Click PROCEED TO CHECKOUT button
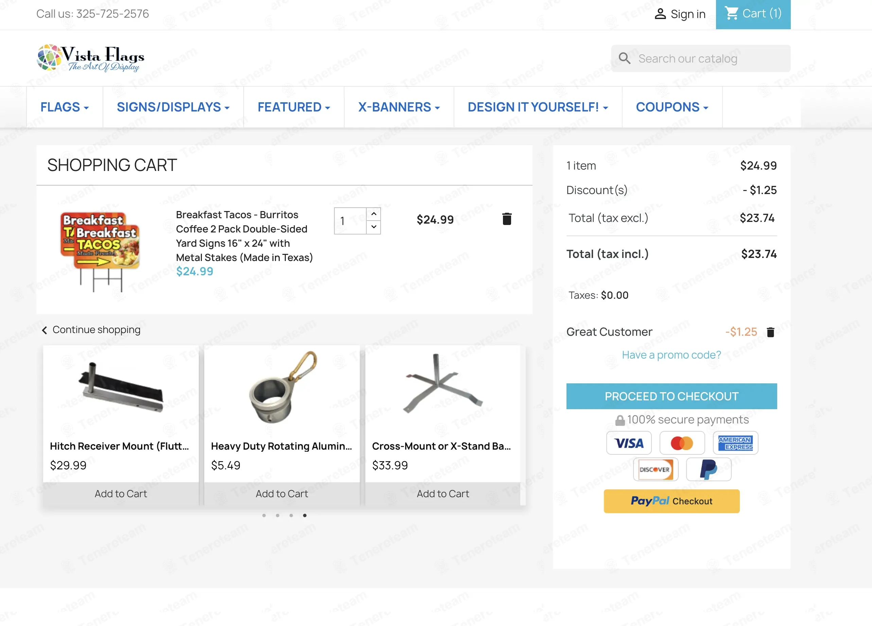The image size is (872, 626). point(671,396)
